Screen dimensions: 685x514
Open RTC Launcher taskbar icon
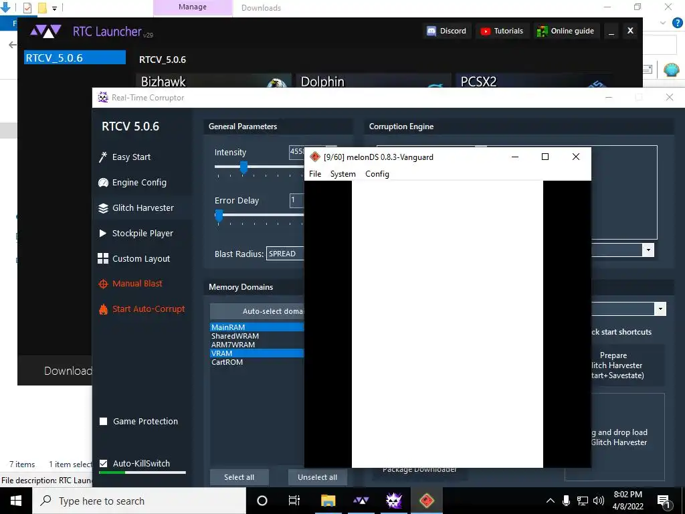click(361, 501)
